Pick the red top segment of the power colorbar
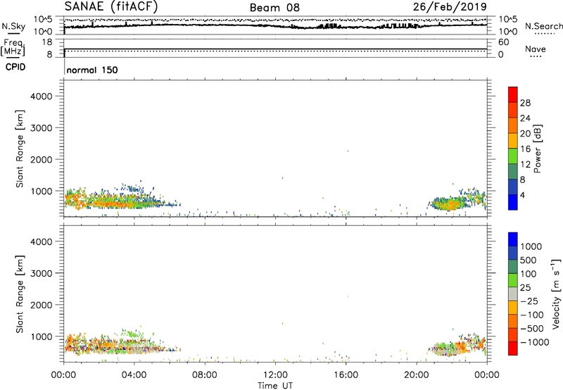The image size is (563, 390). [x=513, y=95]
